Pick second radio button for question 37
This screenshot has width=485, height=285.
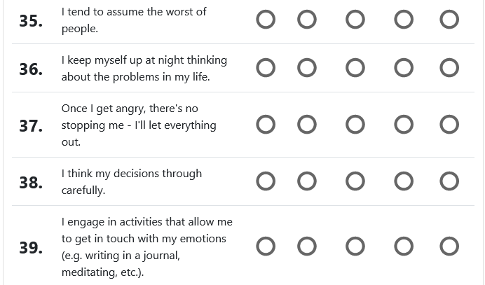point(307,125)
